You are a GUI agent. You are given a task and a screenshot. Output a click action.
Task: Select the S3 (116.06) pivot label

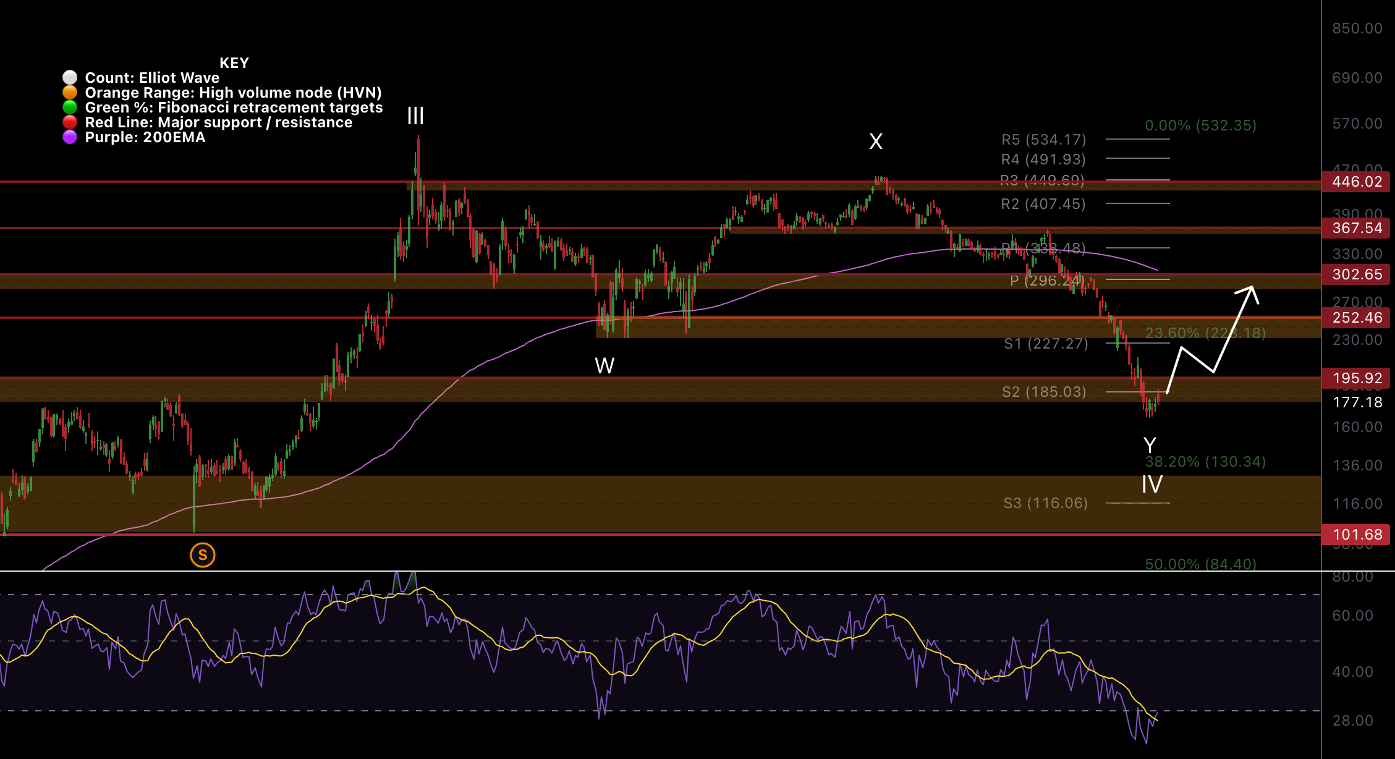click(x=1045, y=503)
